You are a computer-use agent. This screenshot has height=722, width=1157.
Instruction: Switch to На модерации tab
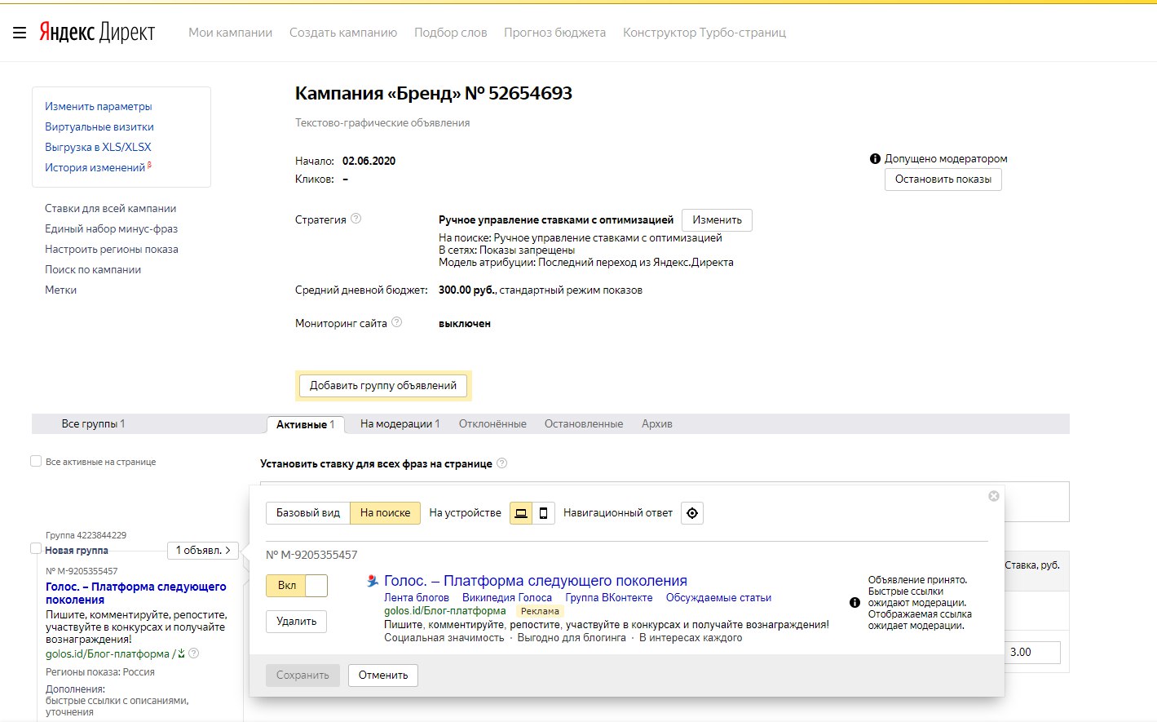[x=400, y=423]
